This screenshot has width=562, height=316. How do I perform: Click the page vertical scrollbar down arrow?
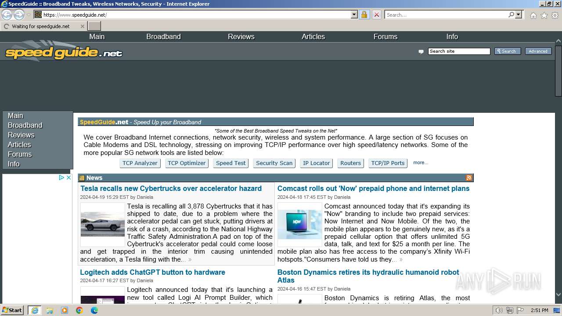[x=558, y=295]
